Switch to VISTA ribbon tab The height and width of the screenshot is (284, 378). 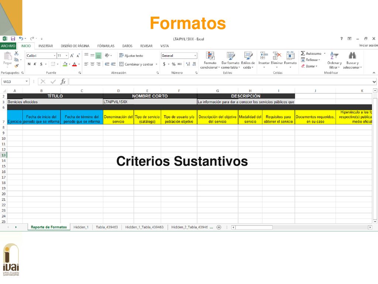(165, 46)
